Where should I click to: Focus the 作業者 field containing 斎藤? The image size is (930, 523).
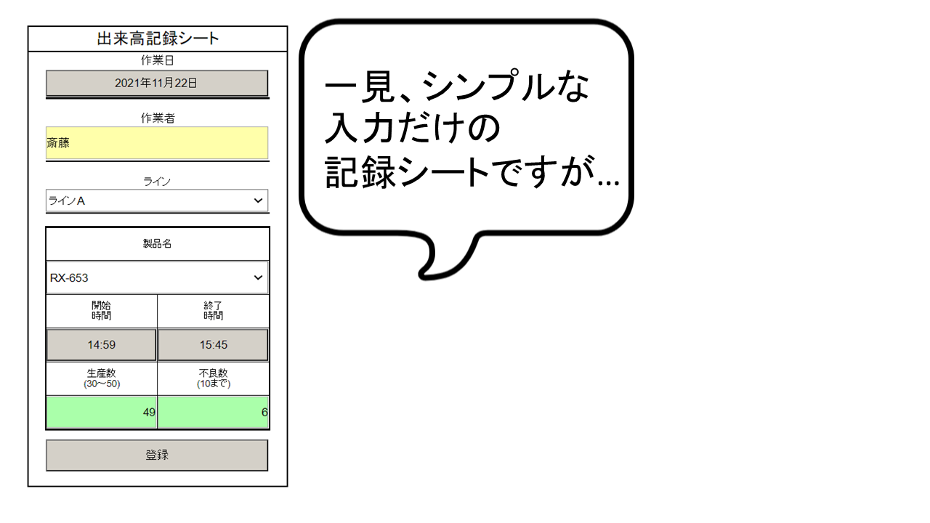coord(157,143)
